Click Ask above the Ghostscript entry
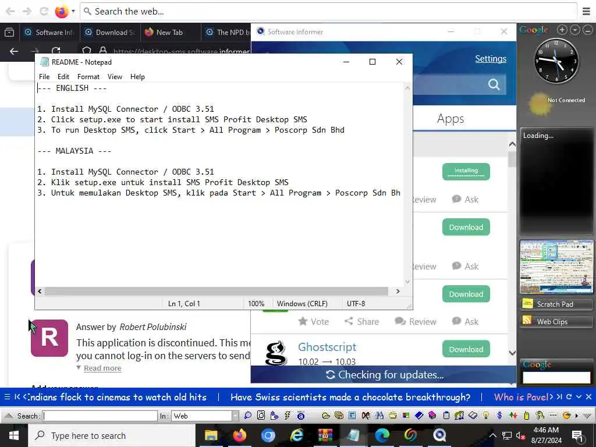 pos(465,321)
